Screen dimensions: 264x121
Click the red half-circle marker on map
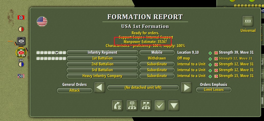pyautogui.click(x=21, y=29)
